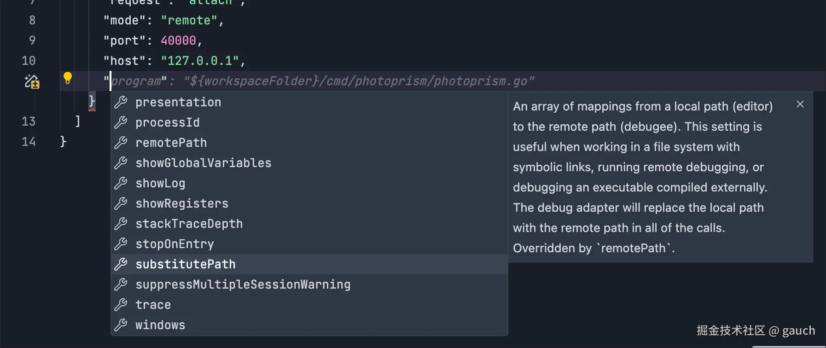Click wrench icon beside processId
The width and height of the screenshot is (826, 348).
121,122
